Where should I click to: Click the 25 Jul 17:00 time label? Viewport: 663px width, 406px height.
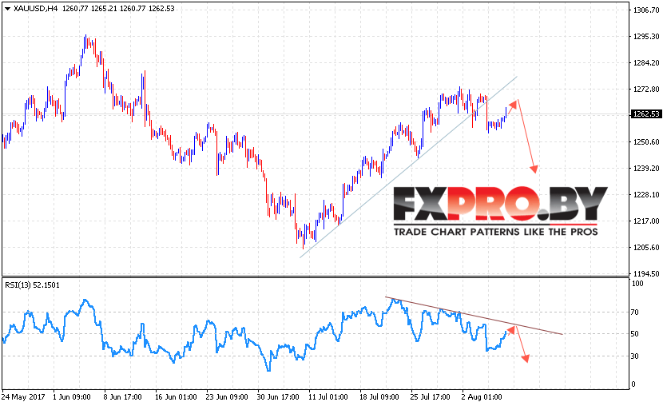(430, 397)
